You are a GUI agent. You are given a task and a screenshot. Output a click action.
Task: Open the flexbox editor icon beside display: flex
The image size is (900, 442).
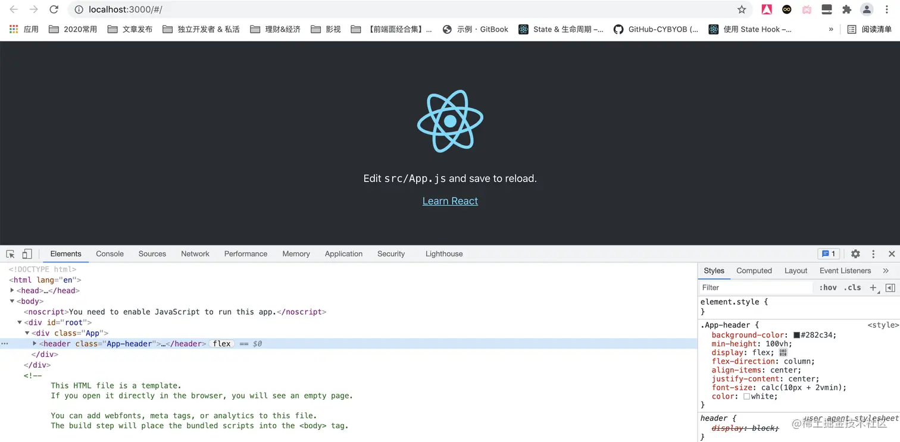pos(783,353)
